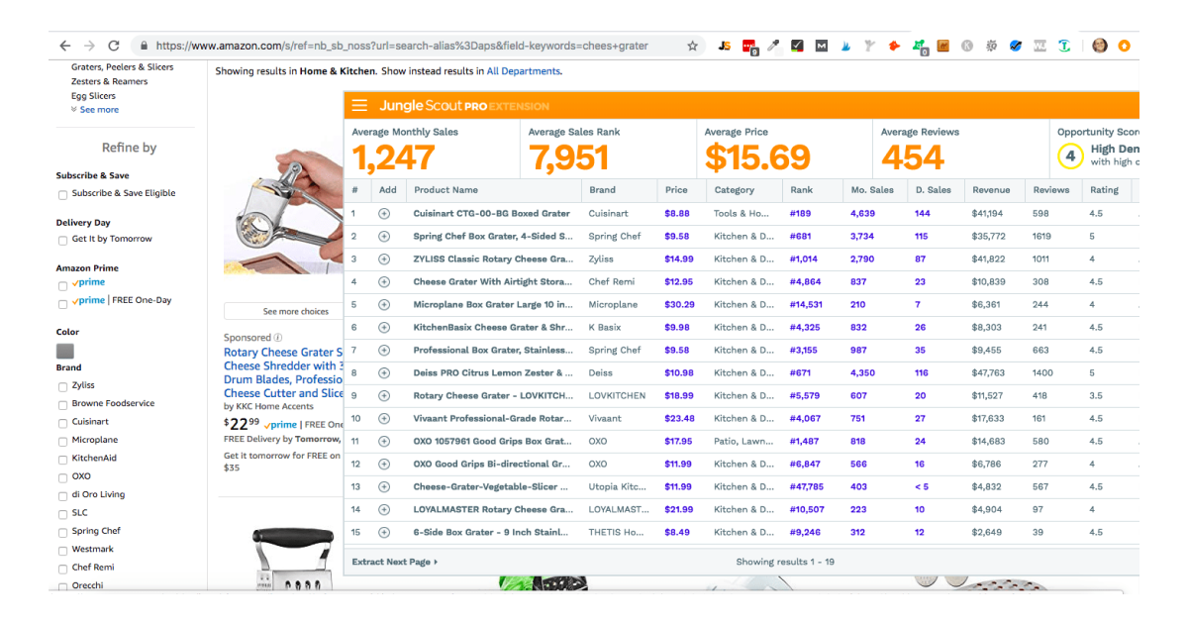Select the Spring Chef brand checkbox
1188x624 pixels.
click(63, 532)
